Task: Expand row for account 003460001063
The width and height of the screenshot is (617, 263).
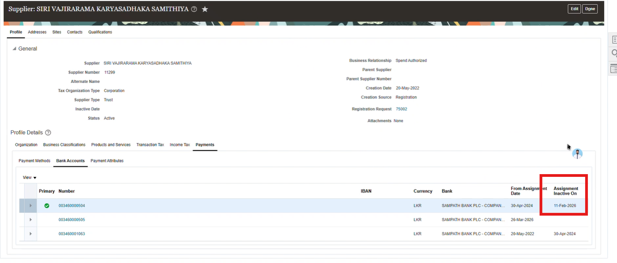Action: (x=31, y=234)
